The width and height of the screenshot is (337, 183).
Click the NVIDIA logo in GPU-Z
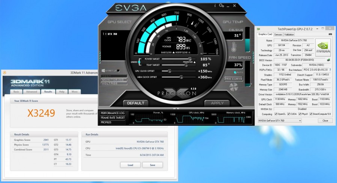(323, 48)
